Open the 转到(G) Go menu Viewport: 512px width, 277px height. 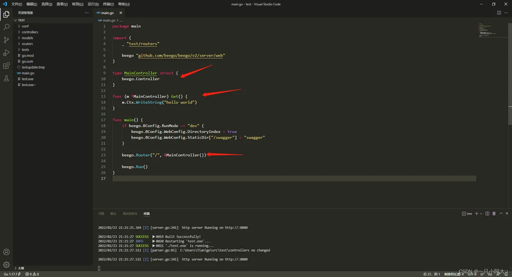pos(78,4)
